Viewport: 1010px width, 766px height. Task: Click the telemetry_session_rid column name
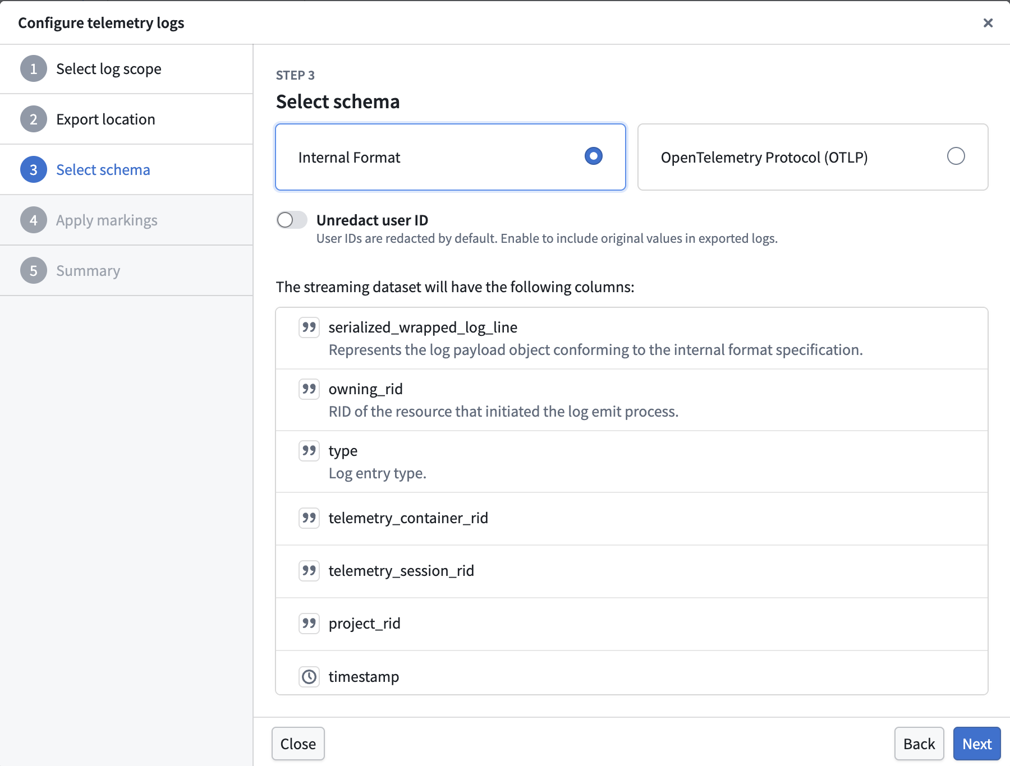pyautogui.click(x=401, y=571)
